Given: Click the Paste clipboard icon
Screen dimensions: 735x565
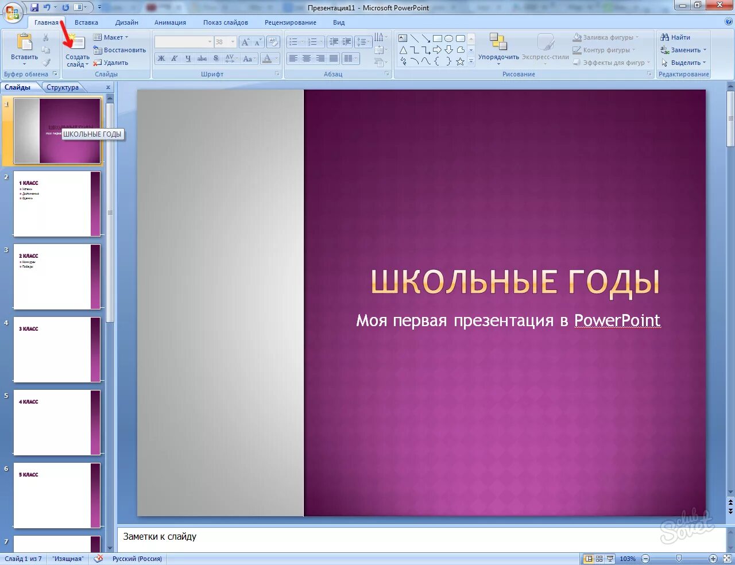Looking at the screenshot, I should click(24, 43).
